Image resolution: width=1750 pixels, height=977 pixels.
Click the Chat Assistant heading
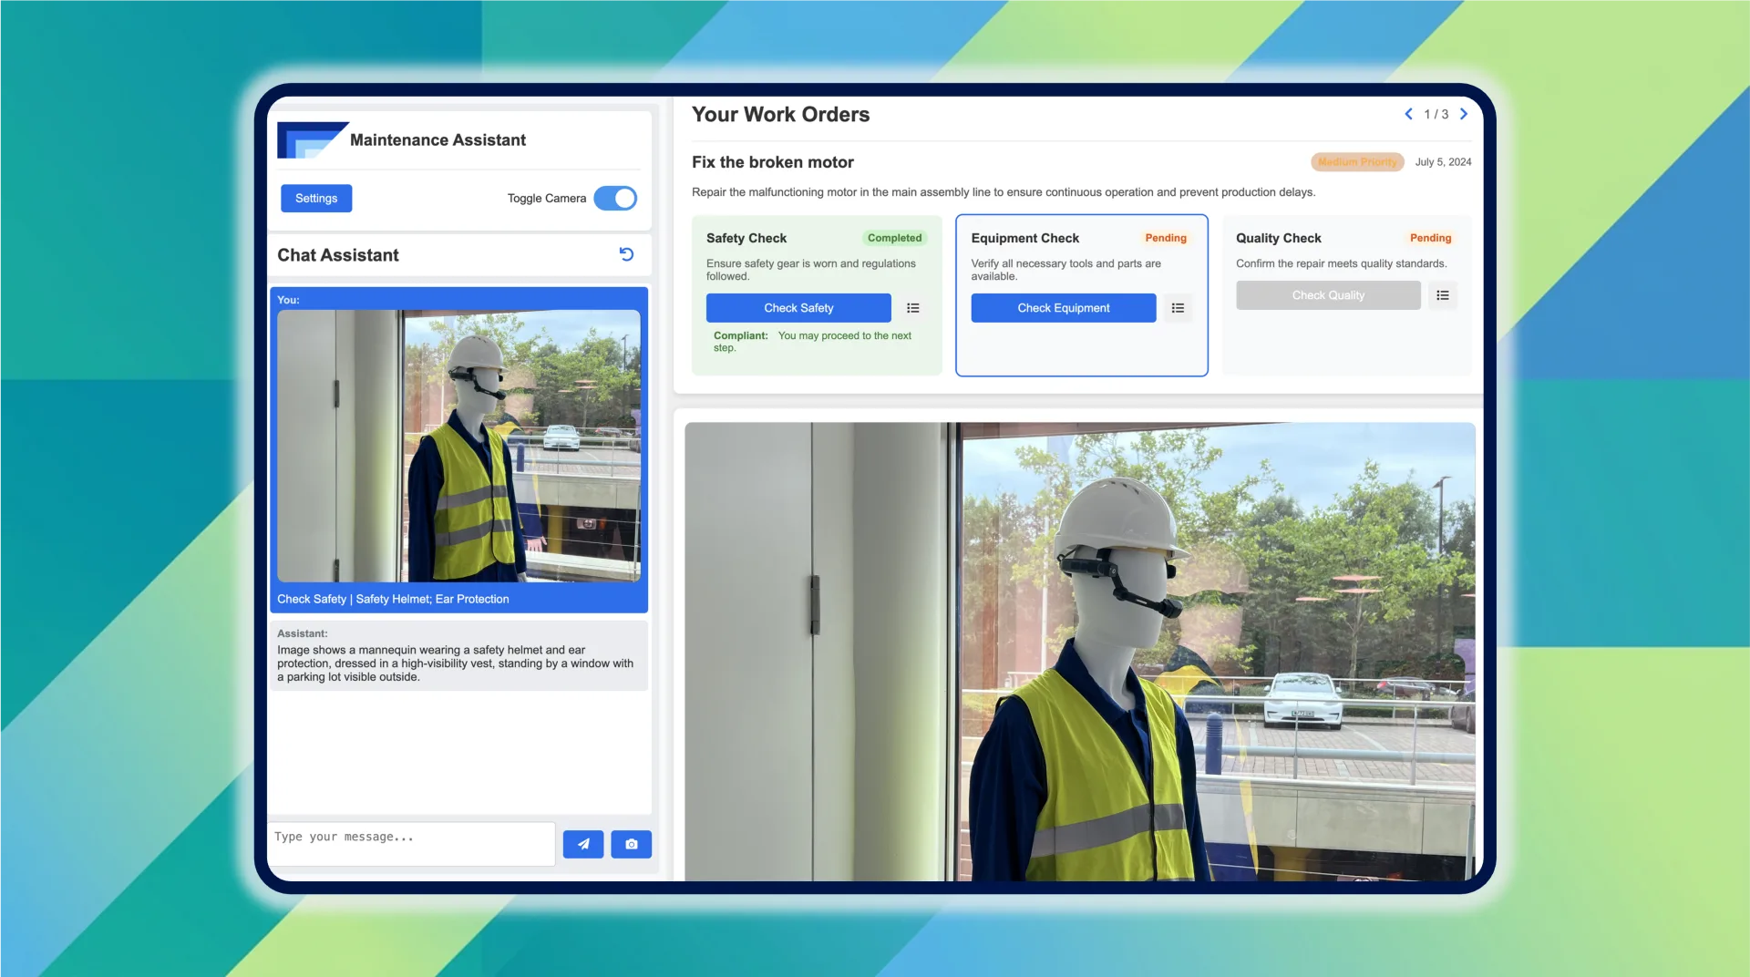coord(338,255)
